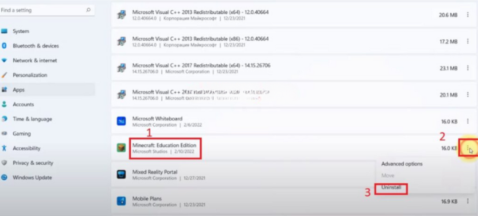Screen dimensions: 478x216
Task: Click the Whiteboard 2/6/2022 publisher line
Action: click(x=167, y=125)
